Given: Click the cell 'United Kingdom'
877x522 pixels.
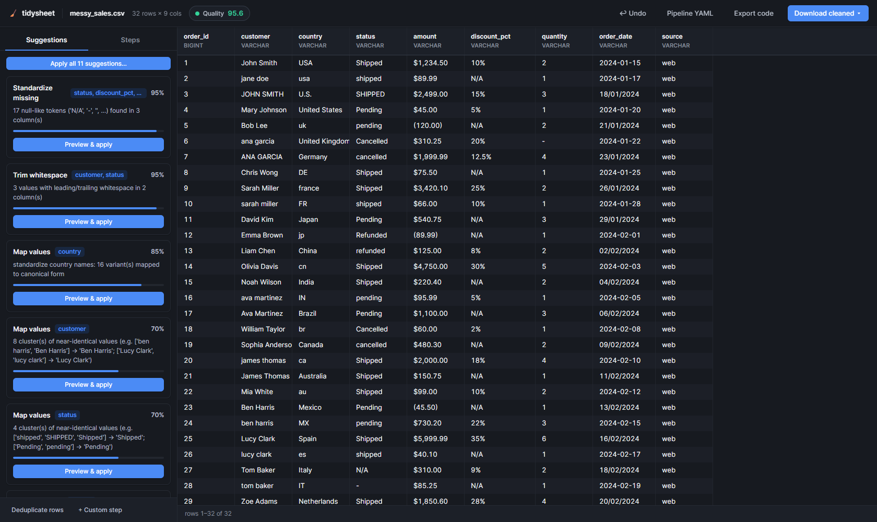Looking at the screenshot, I should tap(321, 141).
